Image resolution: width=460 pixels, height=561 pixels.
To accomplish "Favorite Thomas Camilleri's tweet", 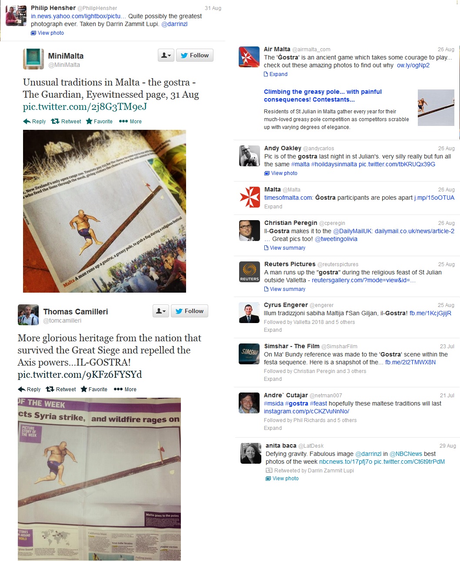I will 94,389.
